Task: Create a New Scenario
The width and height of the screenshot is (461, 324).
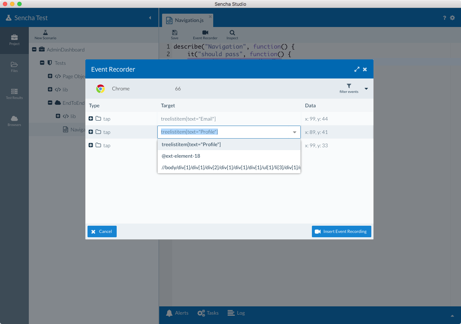Action: [x=45, y=35]
